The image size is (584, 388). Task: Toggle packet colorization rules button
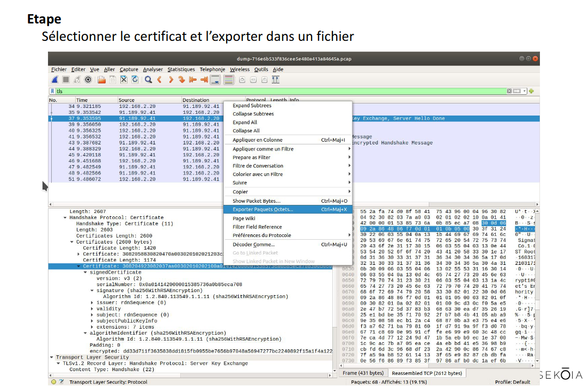point(229,80)
